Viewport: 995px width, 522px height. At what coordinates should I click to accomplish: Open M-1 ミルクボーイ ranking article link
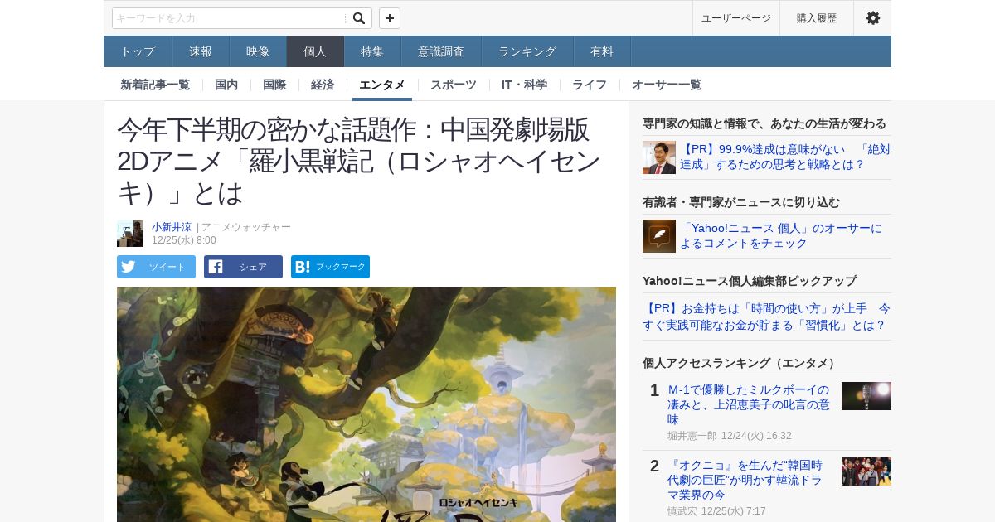click(749, 404)
